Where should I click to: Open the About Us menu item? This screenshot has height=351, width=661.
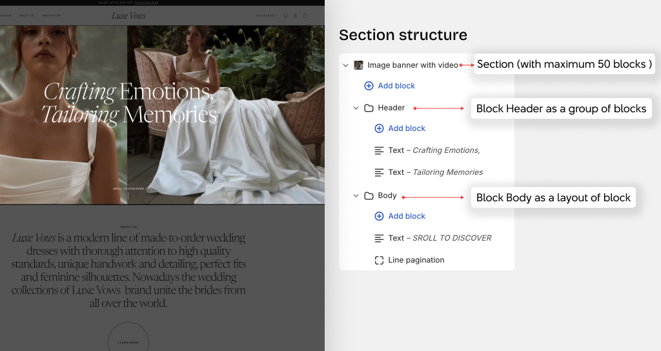(26, 15)
